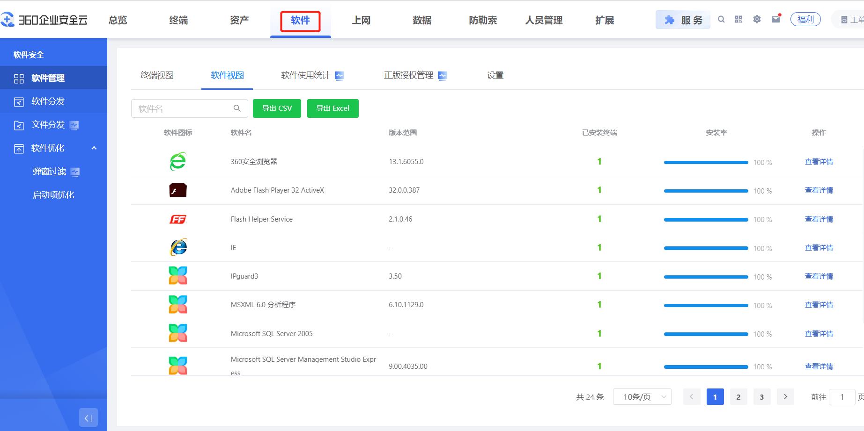Switch to the 终端视图 tab
This screenshot has height=431, width=864.
(x=157, y=75)
